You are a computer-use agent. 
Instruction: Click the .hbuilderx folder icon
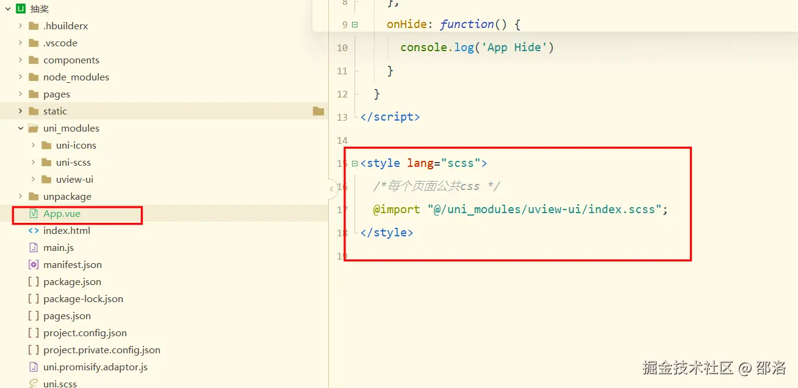pos(34,26)
